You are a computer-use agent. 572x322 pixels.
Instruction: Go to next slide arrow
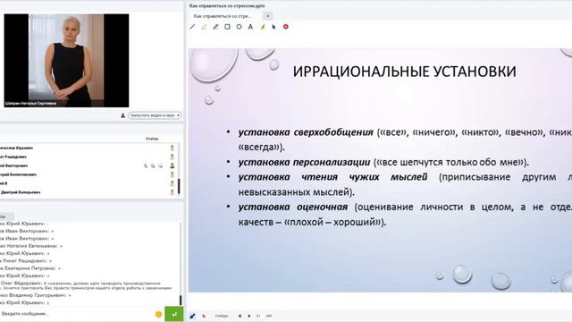249,316
